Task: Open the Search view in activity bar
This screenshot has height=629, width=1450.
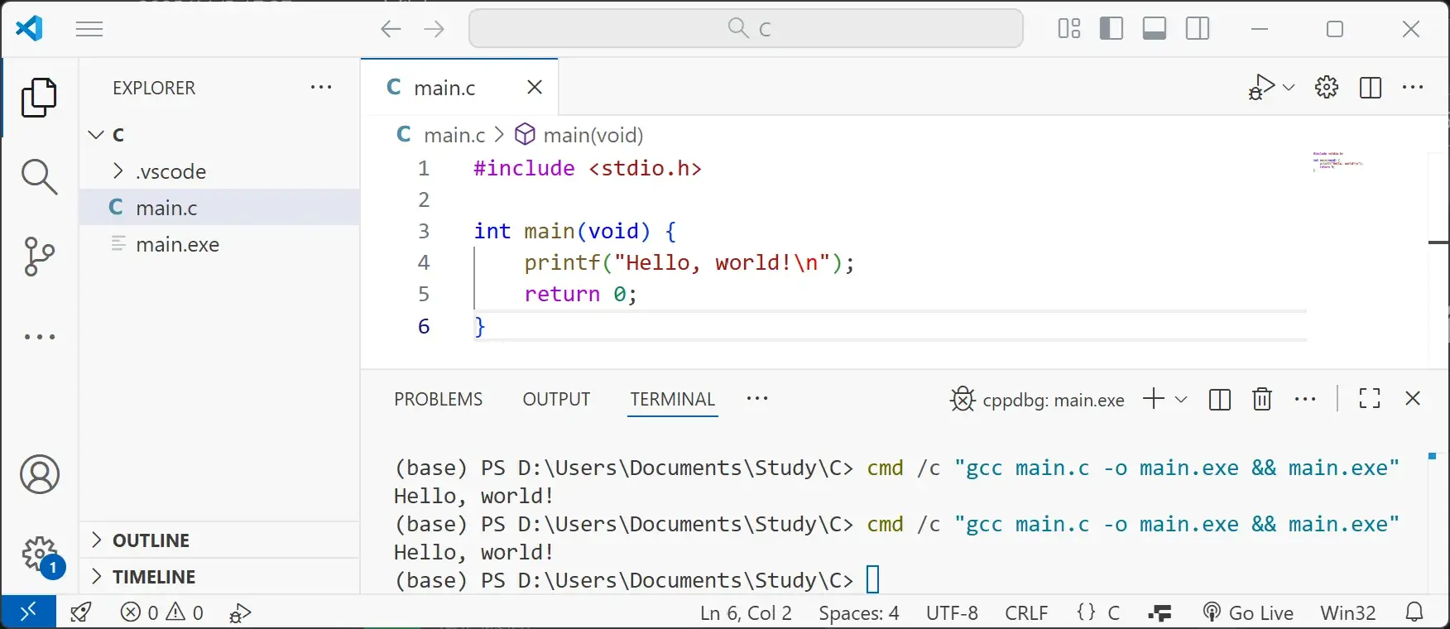Action: click(39, 176)
